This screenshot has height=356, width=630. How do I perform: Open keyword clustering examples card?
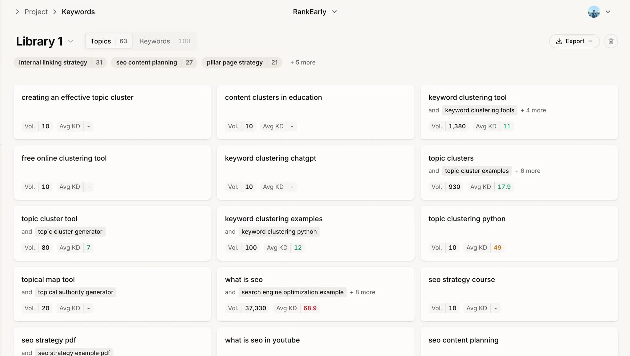(316, 234)
